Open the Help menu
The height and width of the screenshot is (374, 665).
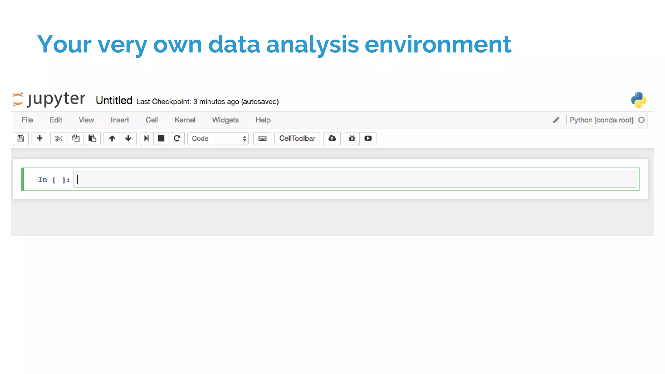263,120
